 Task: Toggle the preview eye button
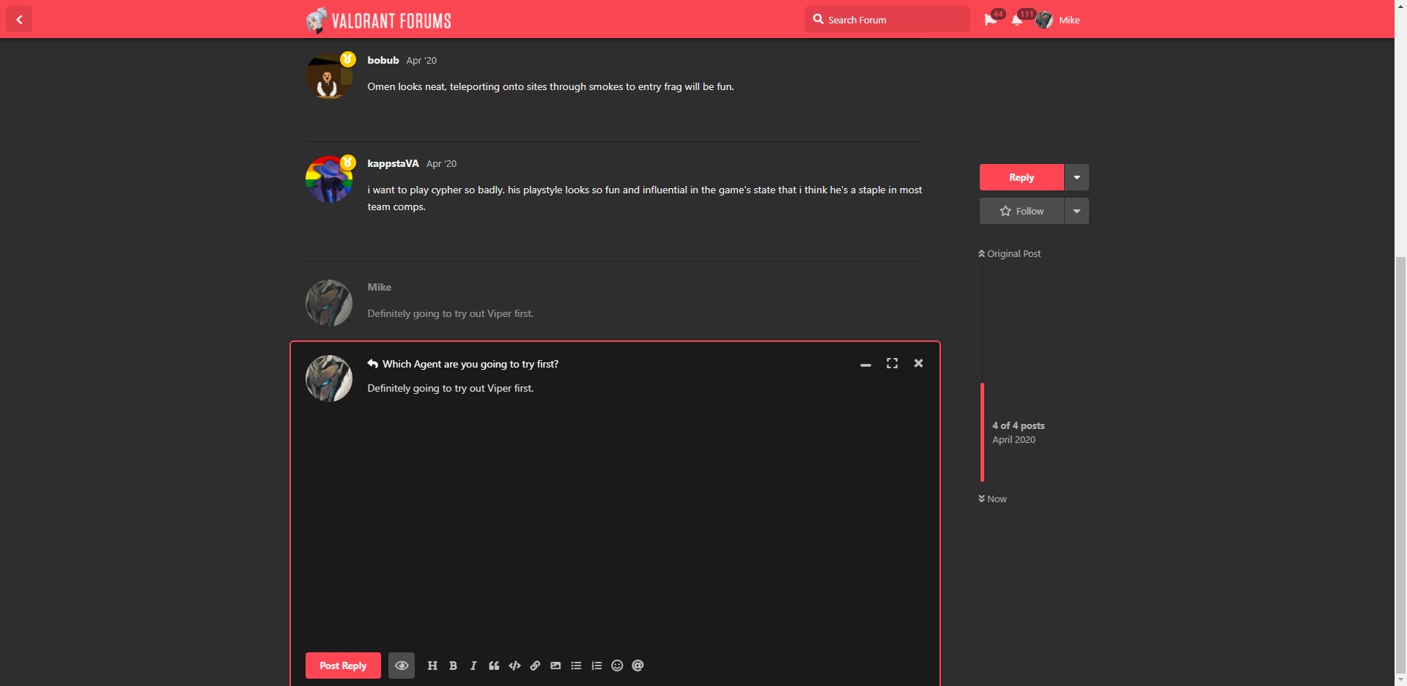(x=402, y=666)
